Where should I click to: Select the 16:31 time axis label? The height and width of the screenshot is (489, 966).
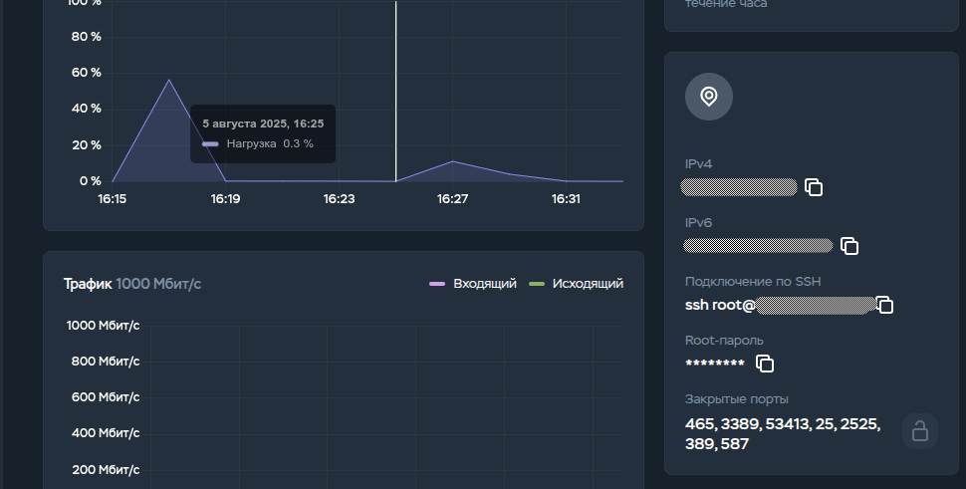(x=566, y=199)
